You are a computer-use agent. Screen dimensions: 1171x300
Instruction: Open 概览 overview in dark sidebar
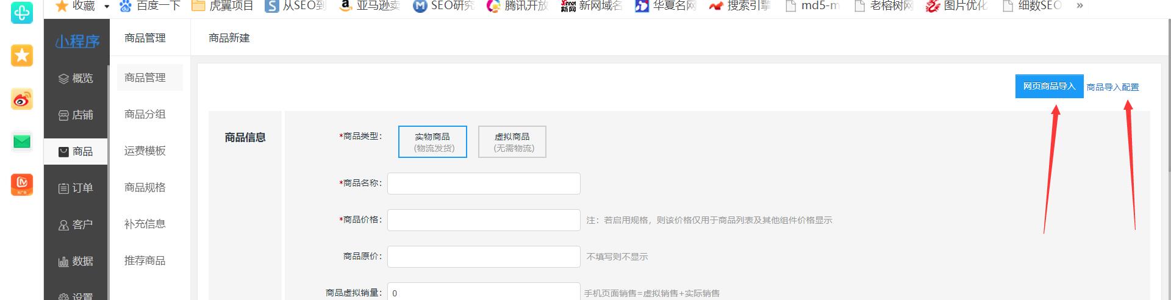tap(76, 79)
